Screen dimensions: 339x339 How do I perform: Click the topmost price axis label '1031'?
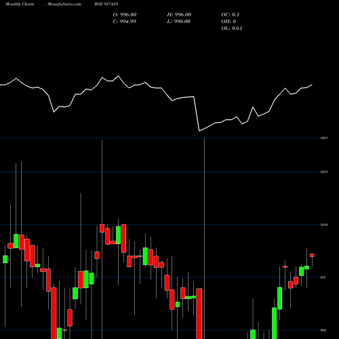pos(324,138)
